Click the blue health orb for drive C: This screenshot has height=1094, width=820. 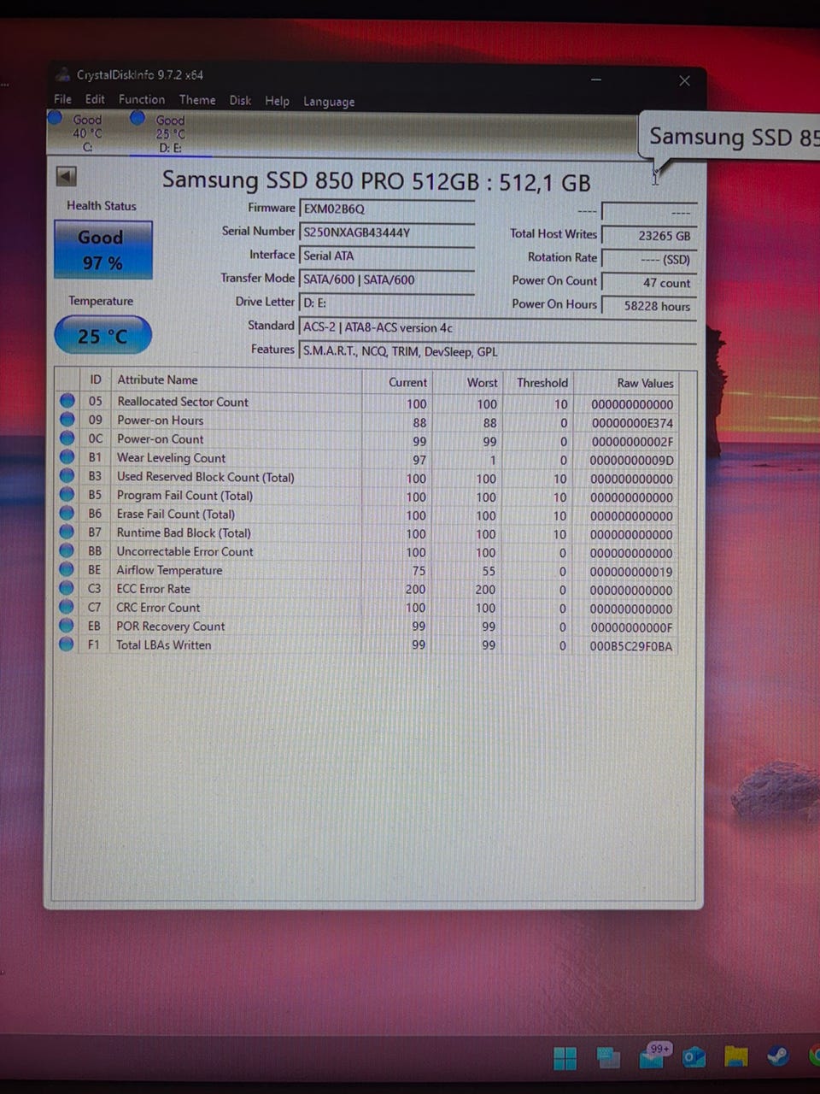[x=56, y=118]
